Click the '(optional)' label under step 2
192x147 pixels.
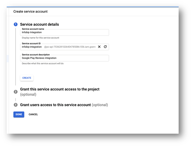[x=28, y=94]
